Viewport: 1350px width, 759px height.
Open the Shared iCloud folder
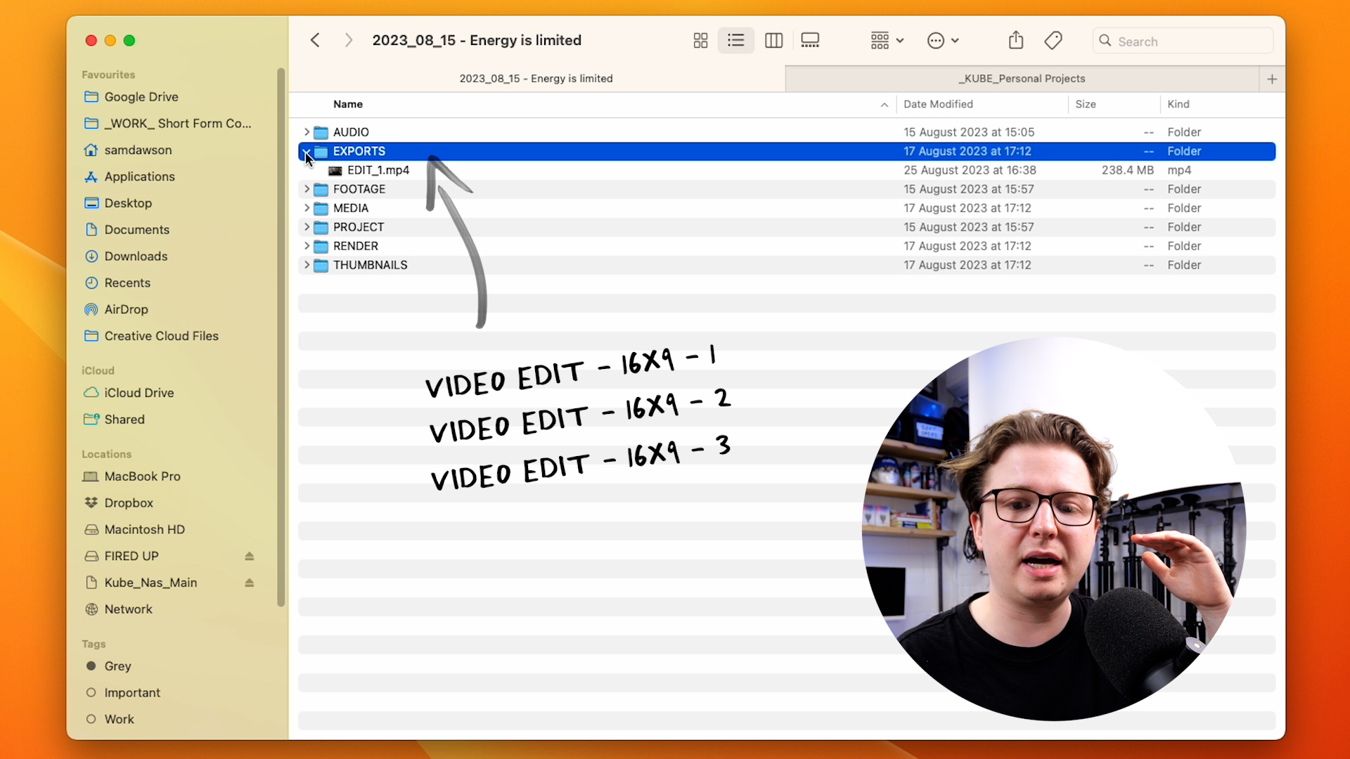click(124, 420)
